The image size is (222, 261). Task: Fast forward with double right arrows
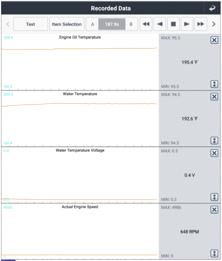pos(201,24)
